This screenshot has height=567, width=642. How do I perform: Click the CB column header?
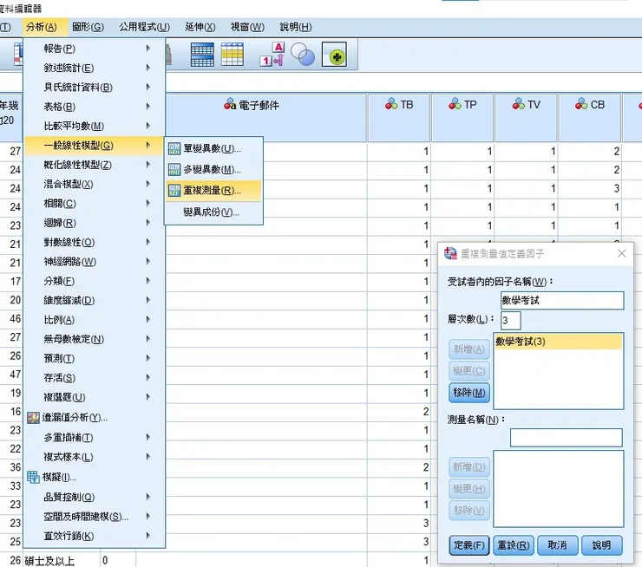point(590,118)
